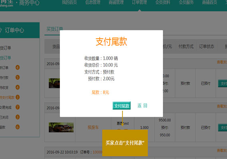Click orange badge 6 at sidebar bottom
This screenshot has width=227, height=159.
coord(18,127)
